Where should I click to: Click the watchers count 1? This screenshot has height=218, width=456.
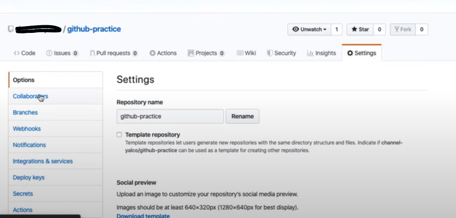336,29
